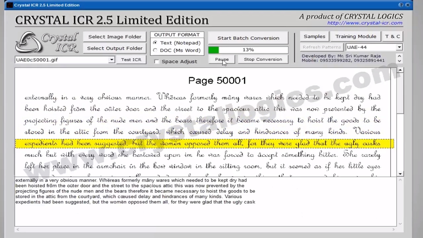423x238 pixels.
Task: Open the Training Module
Action: 356,36
